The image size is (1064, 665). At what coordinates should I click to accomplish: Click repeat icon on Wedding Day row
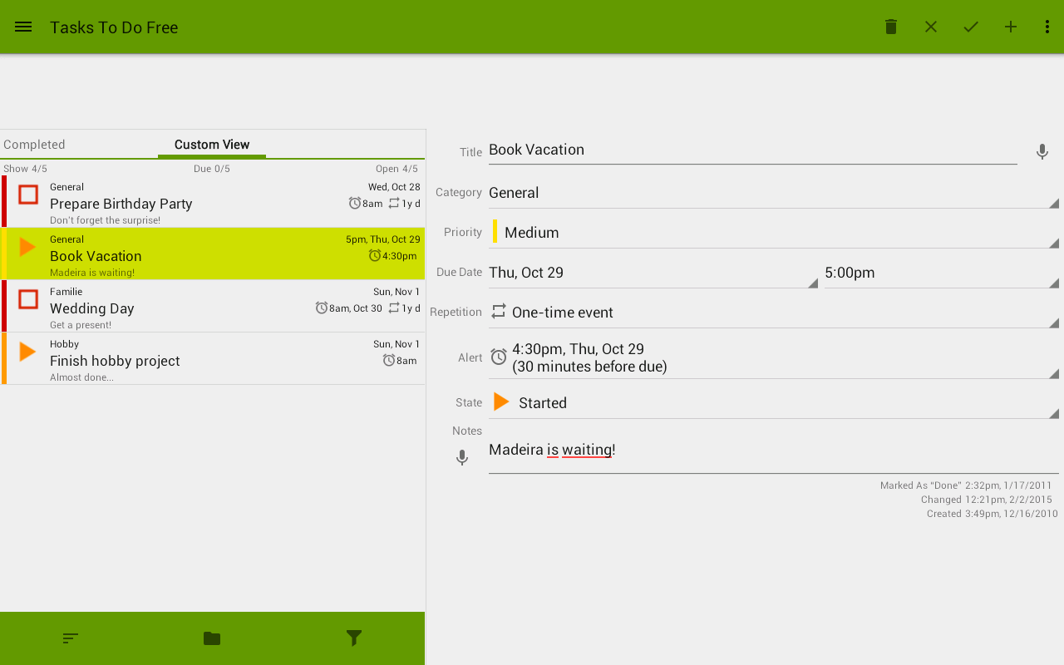click(395, 308)
